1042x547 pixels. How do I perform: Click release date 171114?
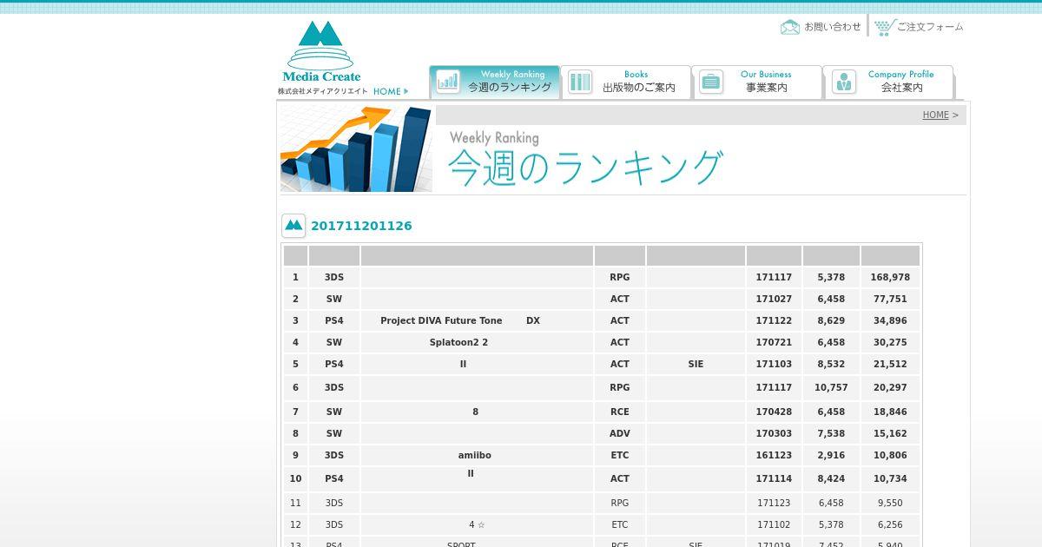774,478
